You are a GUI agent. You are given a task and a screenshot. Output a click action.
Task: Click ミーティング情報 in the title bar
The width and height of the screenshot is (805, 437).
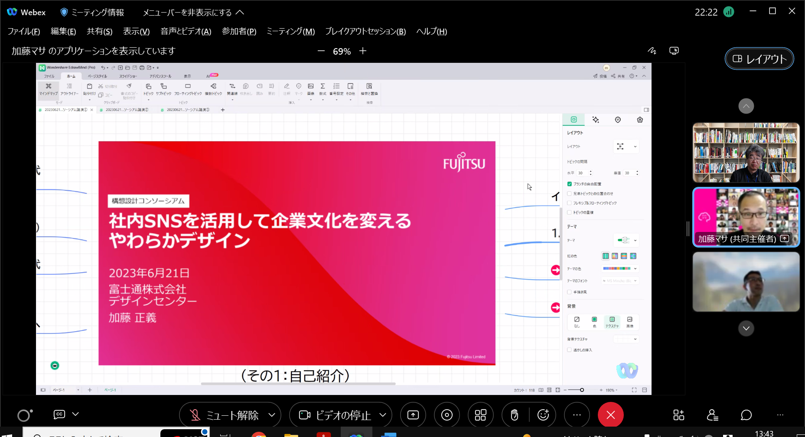pyautogui.click(x=92, y=12)
